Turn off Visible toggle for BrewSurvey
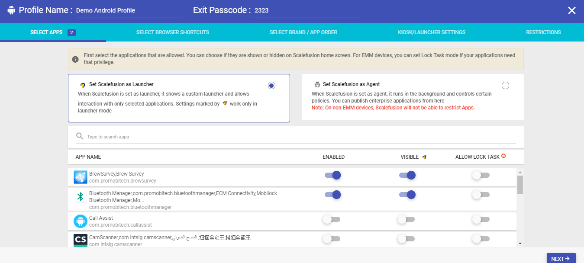Screen dimensions: 584x263 pos(407,175)
